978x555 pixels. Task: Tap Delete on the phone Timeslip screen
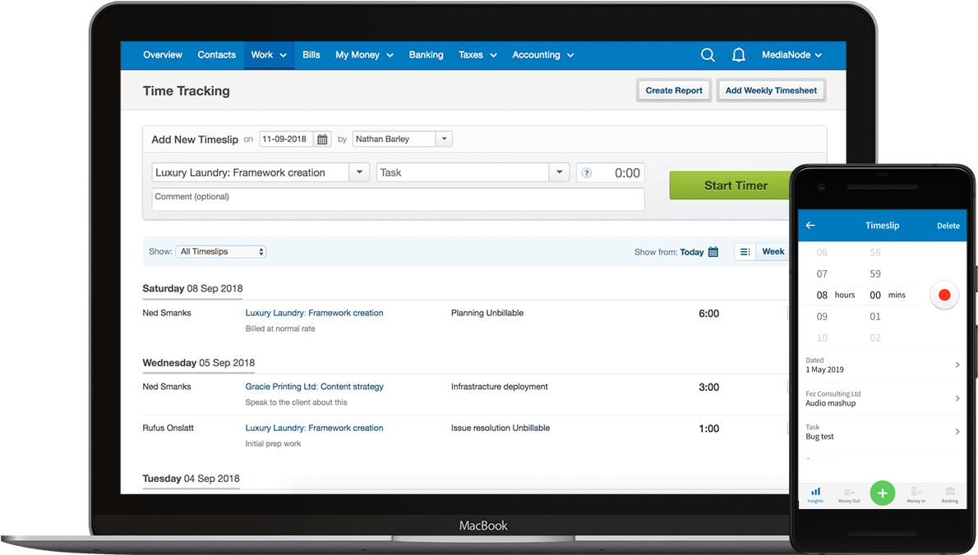pos(948,226)
